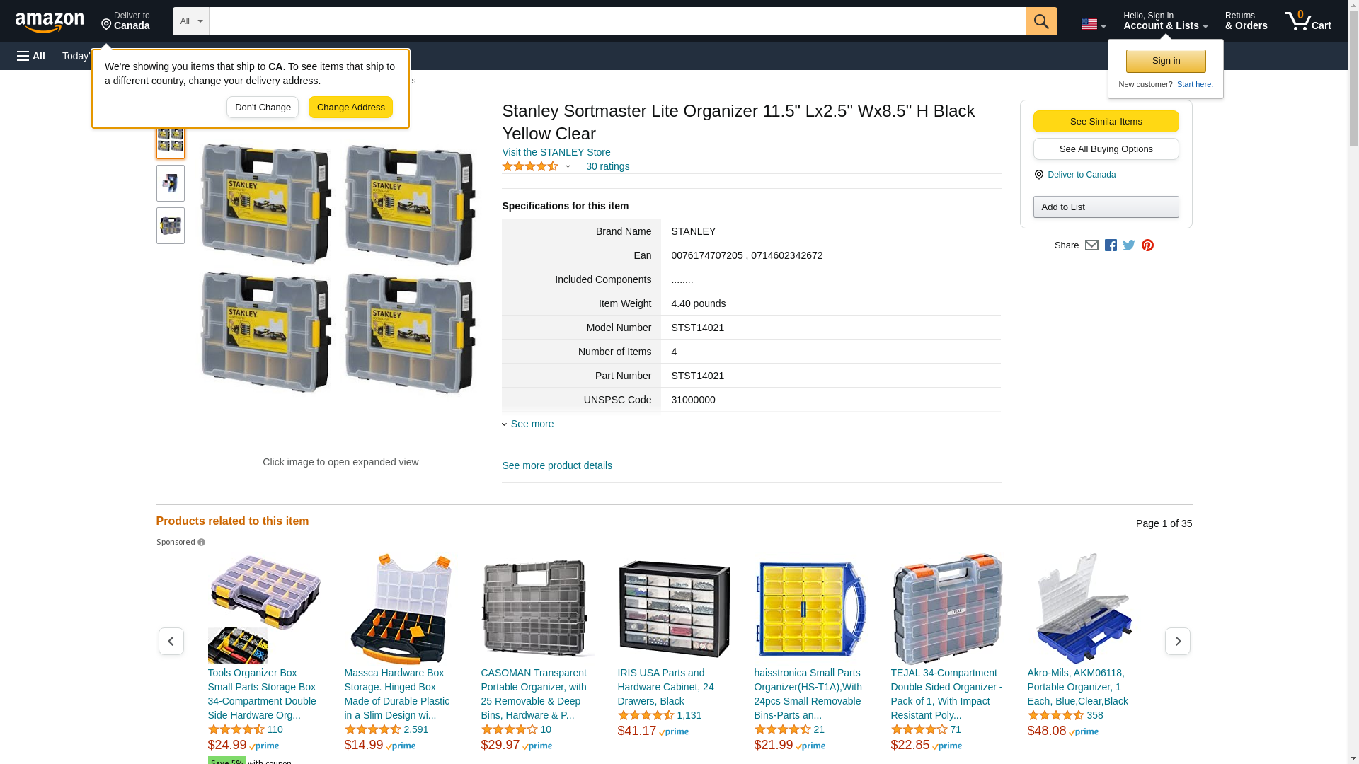This screenshot has width=1359, height=764.
Task: Expand star rating breakdown chevron
Action: click(568, 167)
